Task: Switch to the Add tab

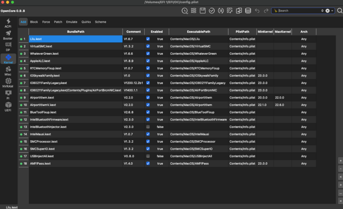Action: (23, 22)
